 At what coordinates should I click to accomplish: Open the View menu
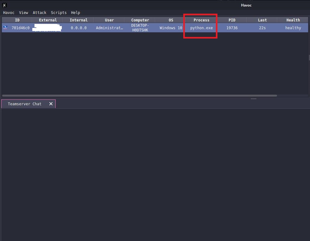point(24,13)
